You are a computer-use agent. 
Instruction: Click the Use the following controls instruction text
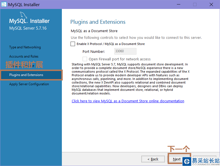pos(136,37)
